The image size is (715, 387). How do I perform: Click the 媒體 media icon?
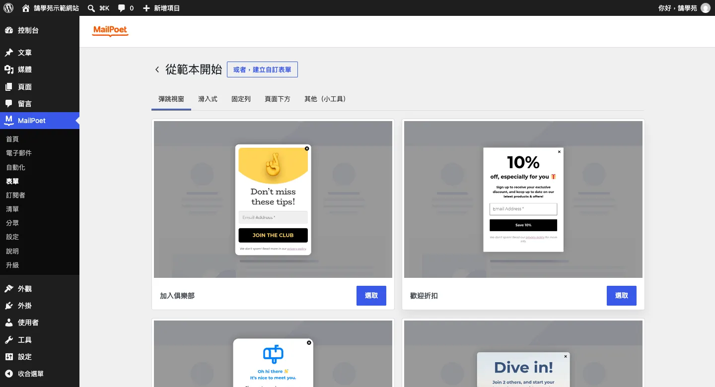tap(9, 69)
